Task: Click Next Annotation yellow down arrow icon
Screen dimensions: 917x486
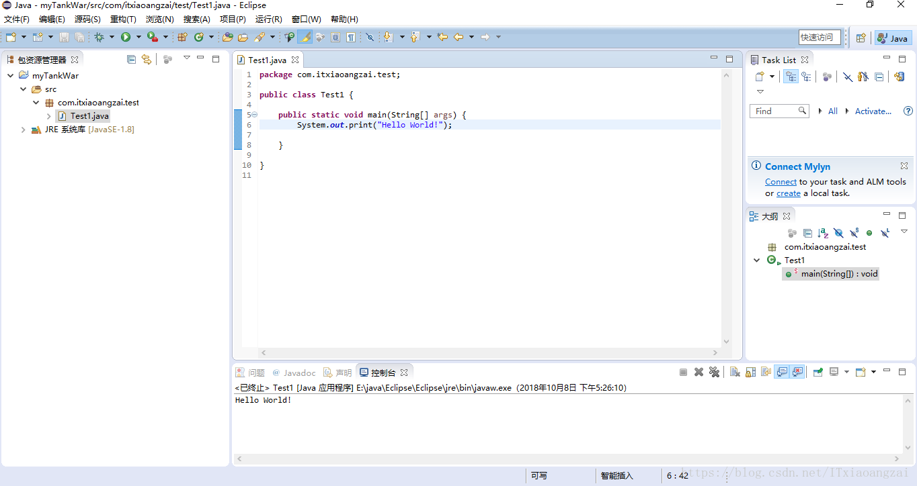Action: coord(389,38)
